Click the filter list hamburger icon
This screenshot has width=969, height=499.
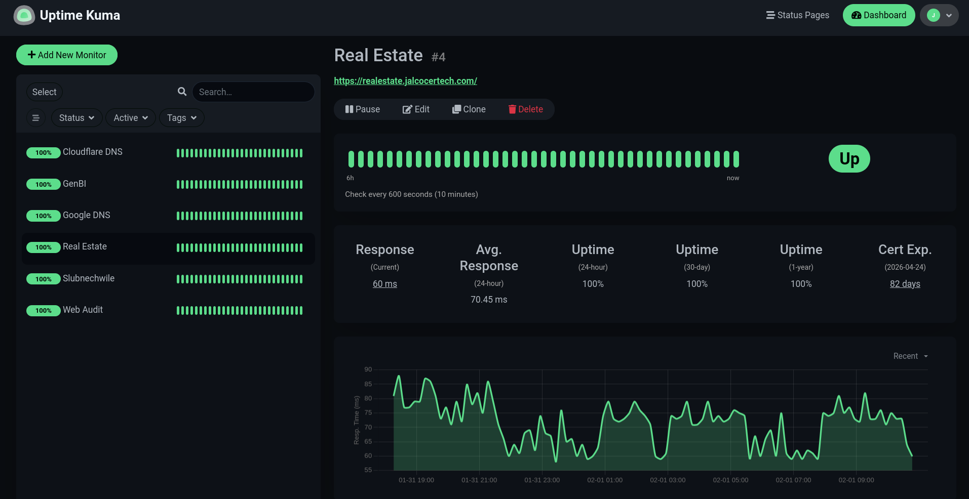35,118
